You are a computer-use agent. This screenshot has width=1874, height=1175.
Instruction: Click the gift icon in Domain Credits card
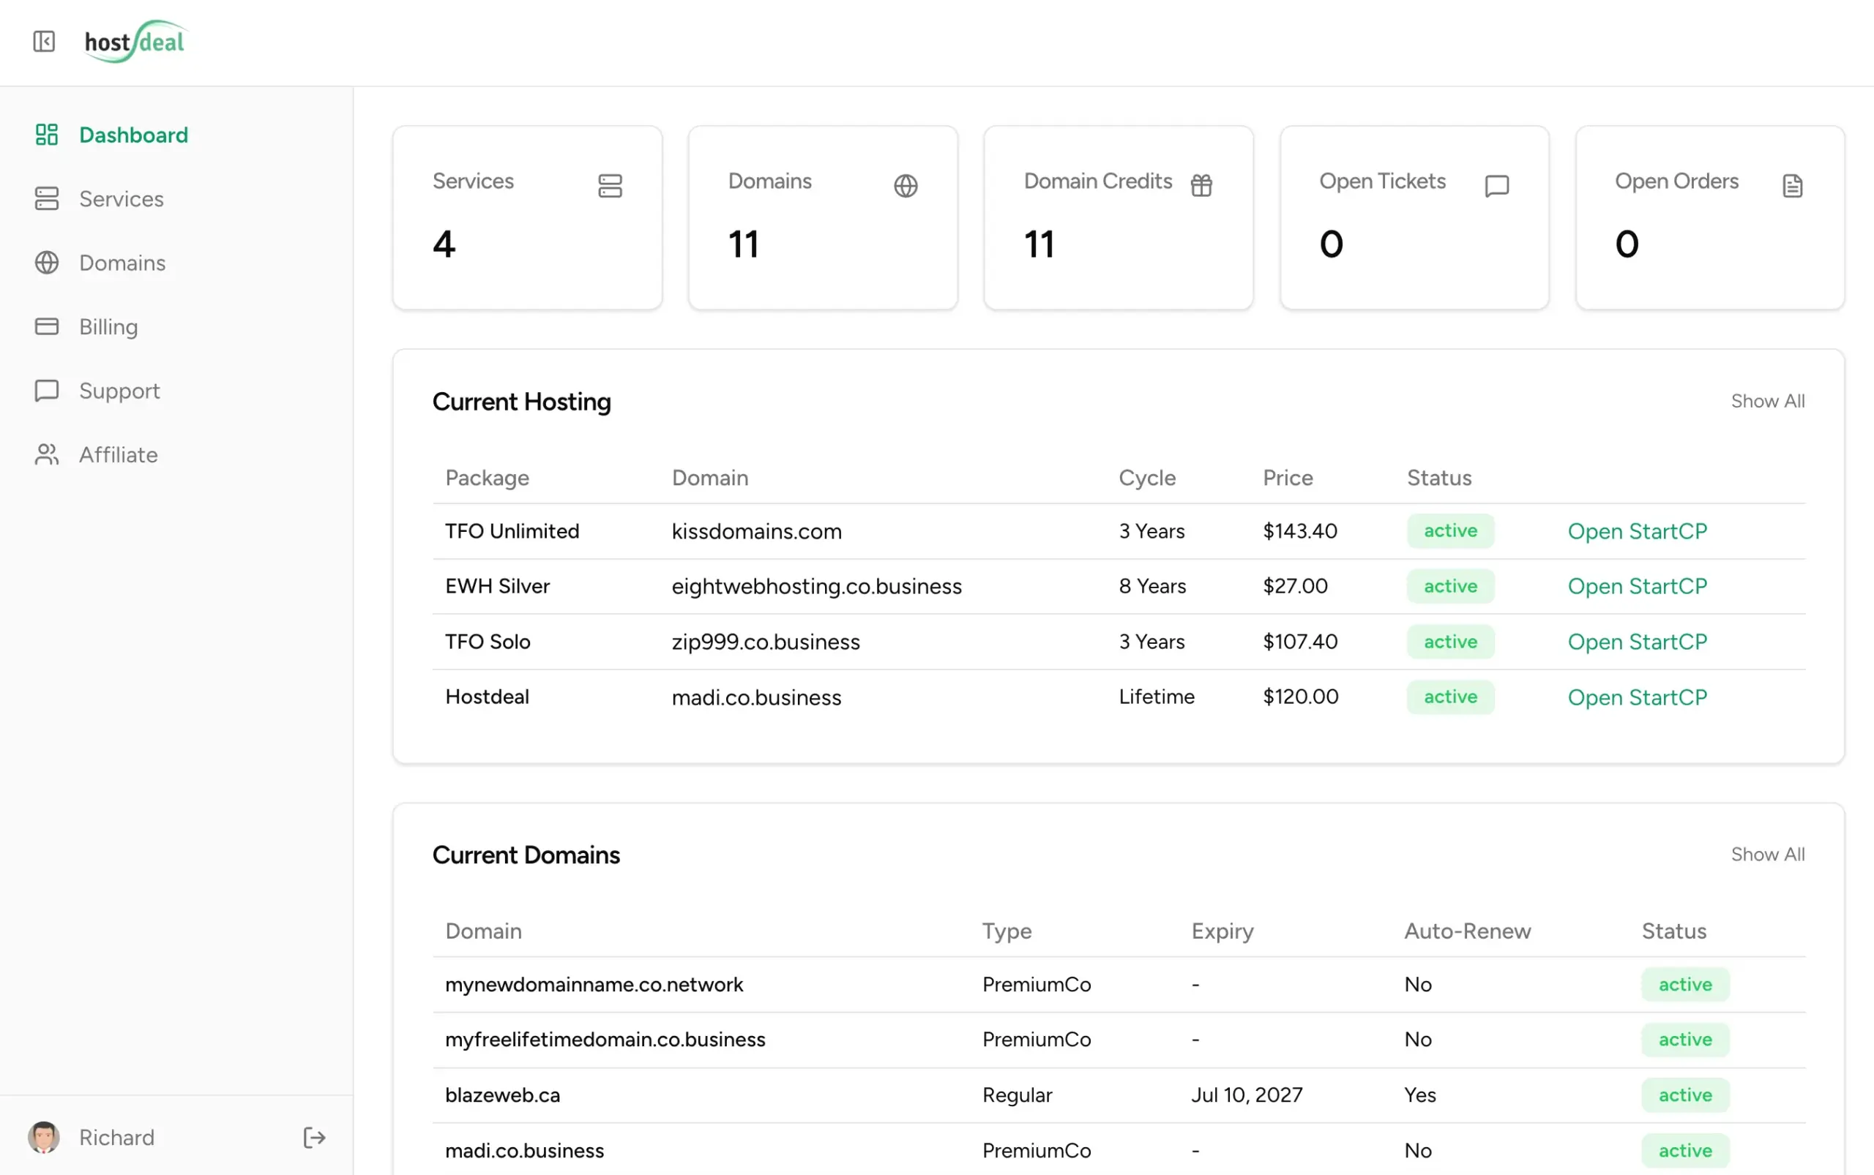pos(1201,186)
